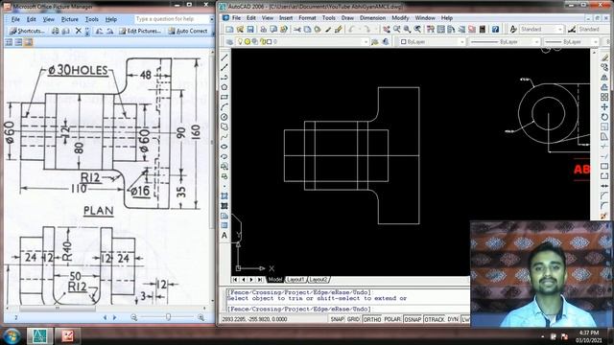Toggle DYN dynamic input in status bar
Screen dimensions: 614x345
tap(453, 319)
